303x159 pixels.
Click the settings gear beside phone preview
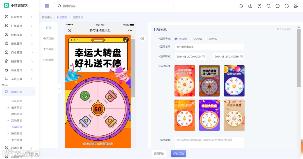[142, 38]
